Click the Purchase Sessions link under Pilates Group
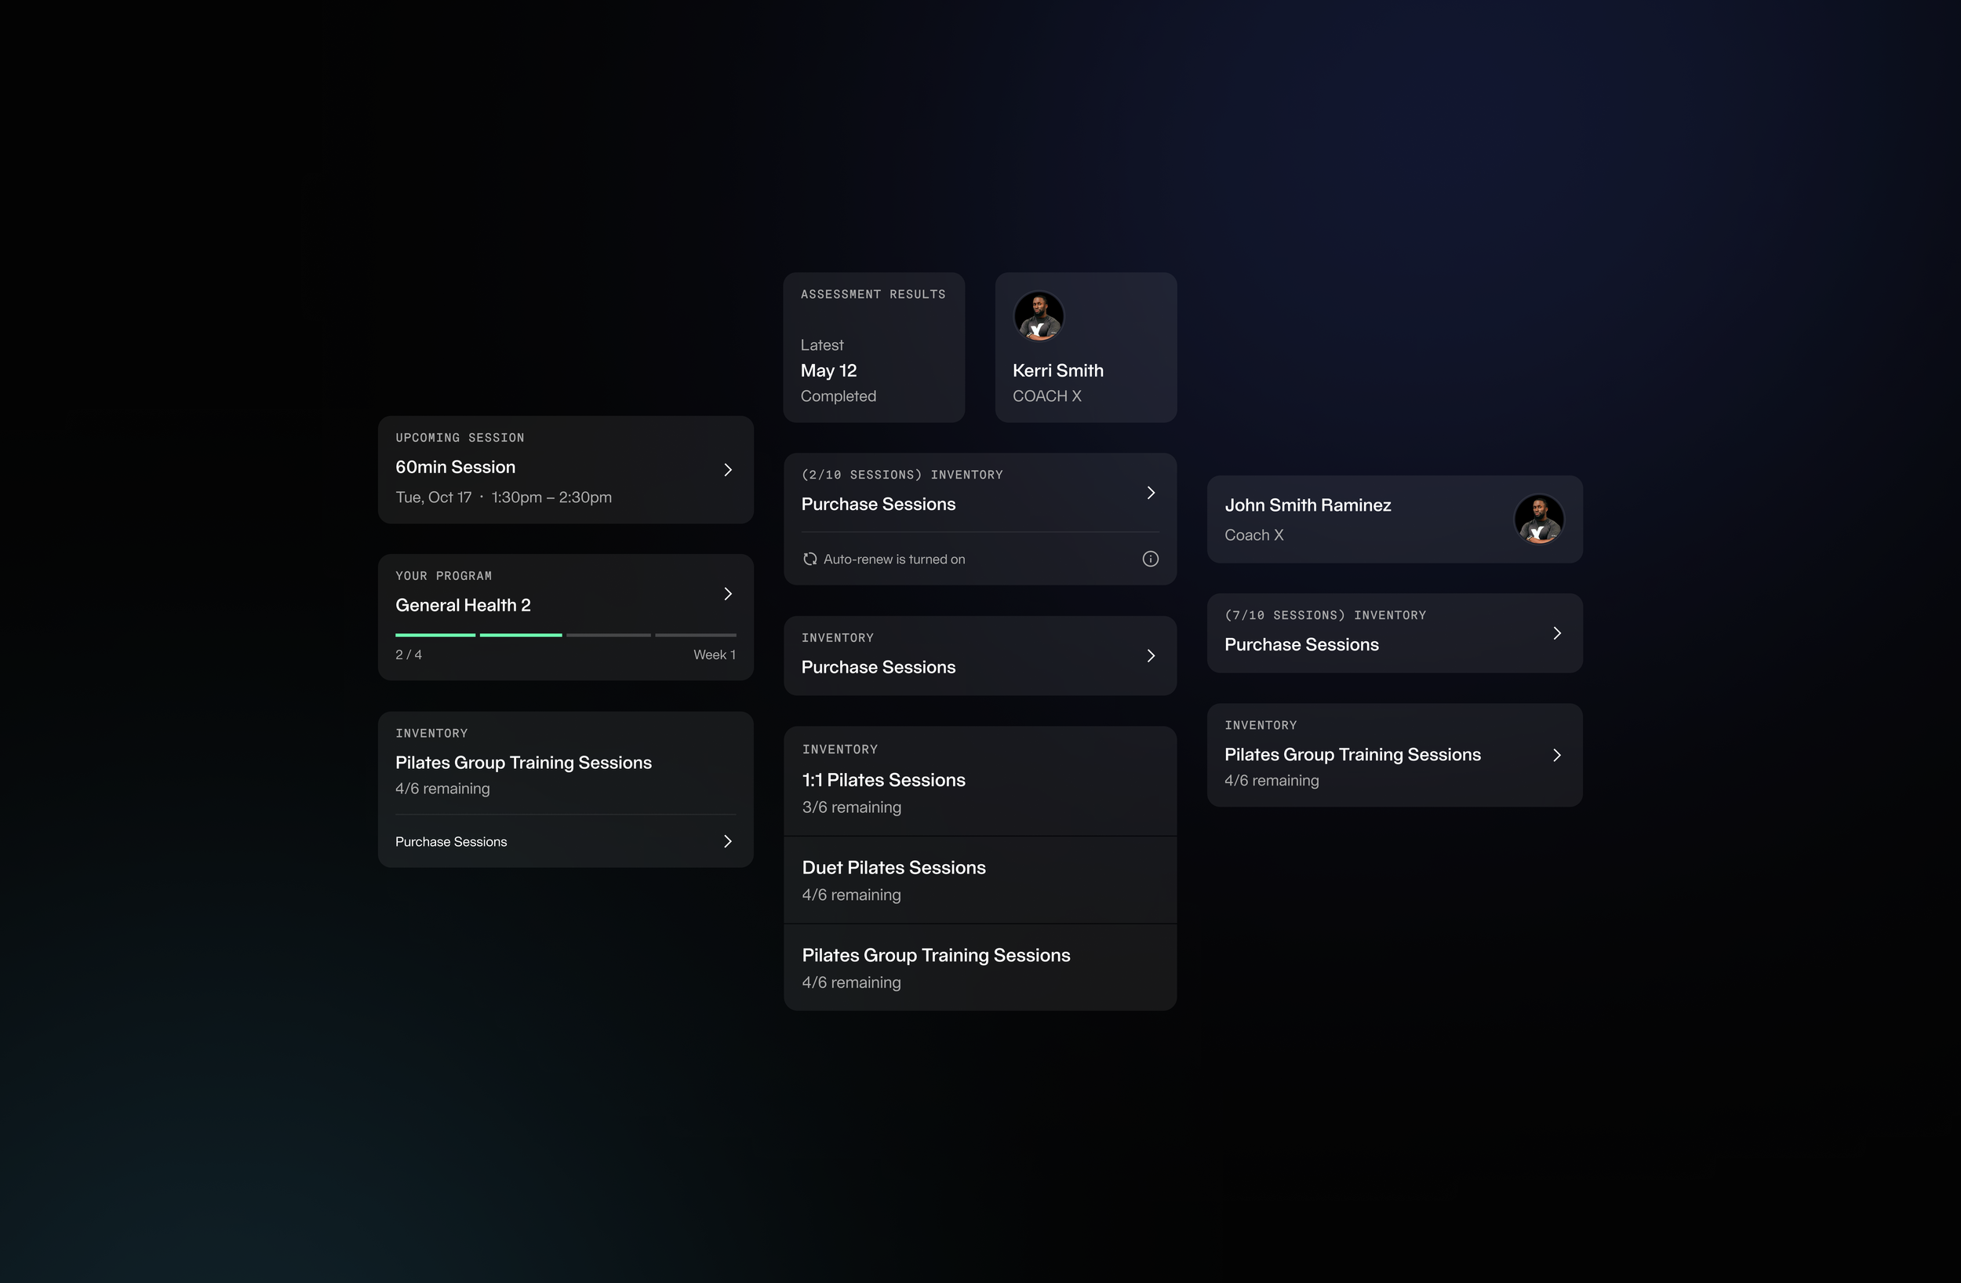The image size is (1961, 1283). pyautogui.click(x=452, y=841)
